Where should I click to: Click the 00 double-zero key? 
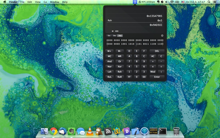144,77
